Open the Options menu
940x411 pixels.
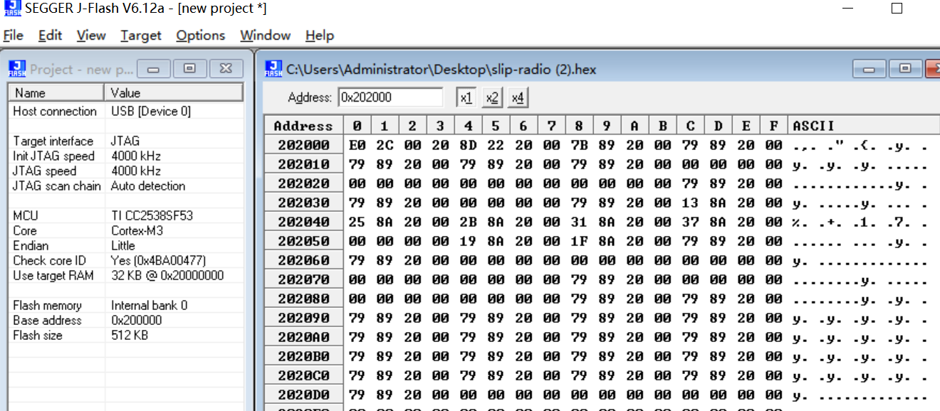click(x=200, y=36)
